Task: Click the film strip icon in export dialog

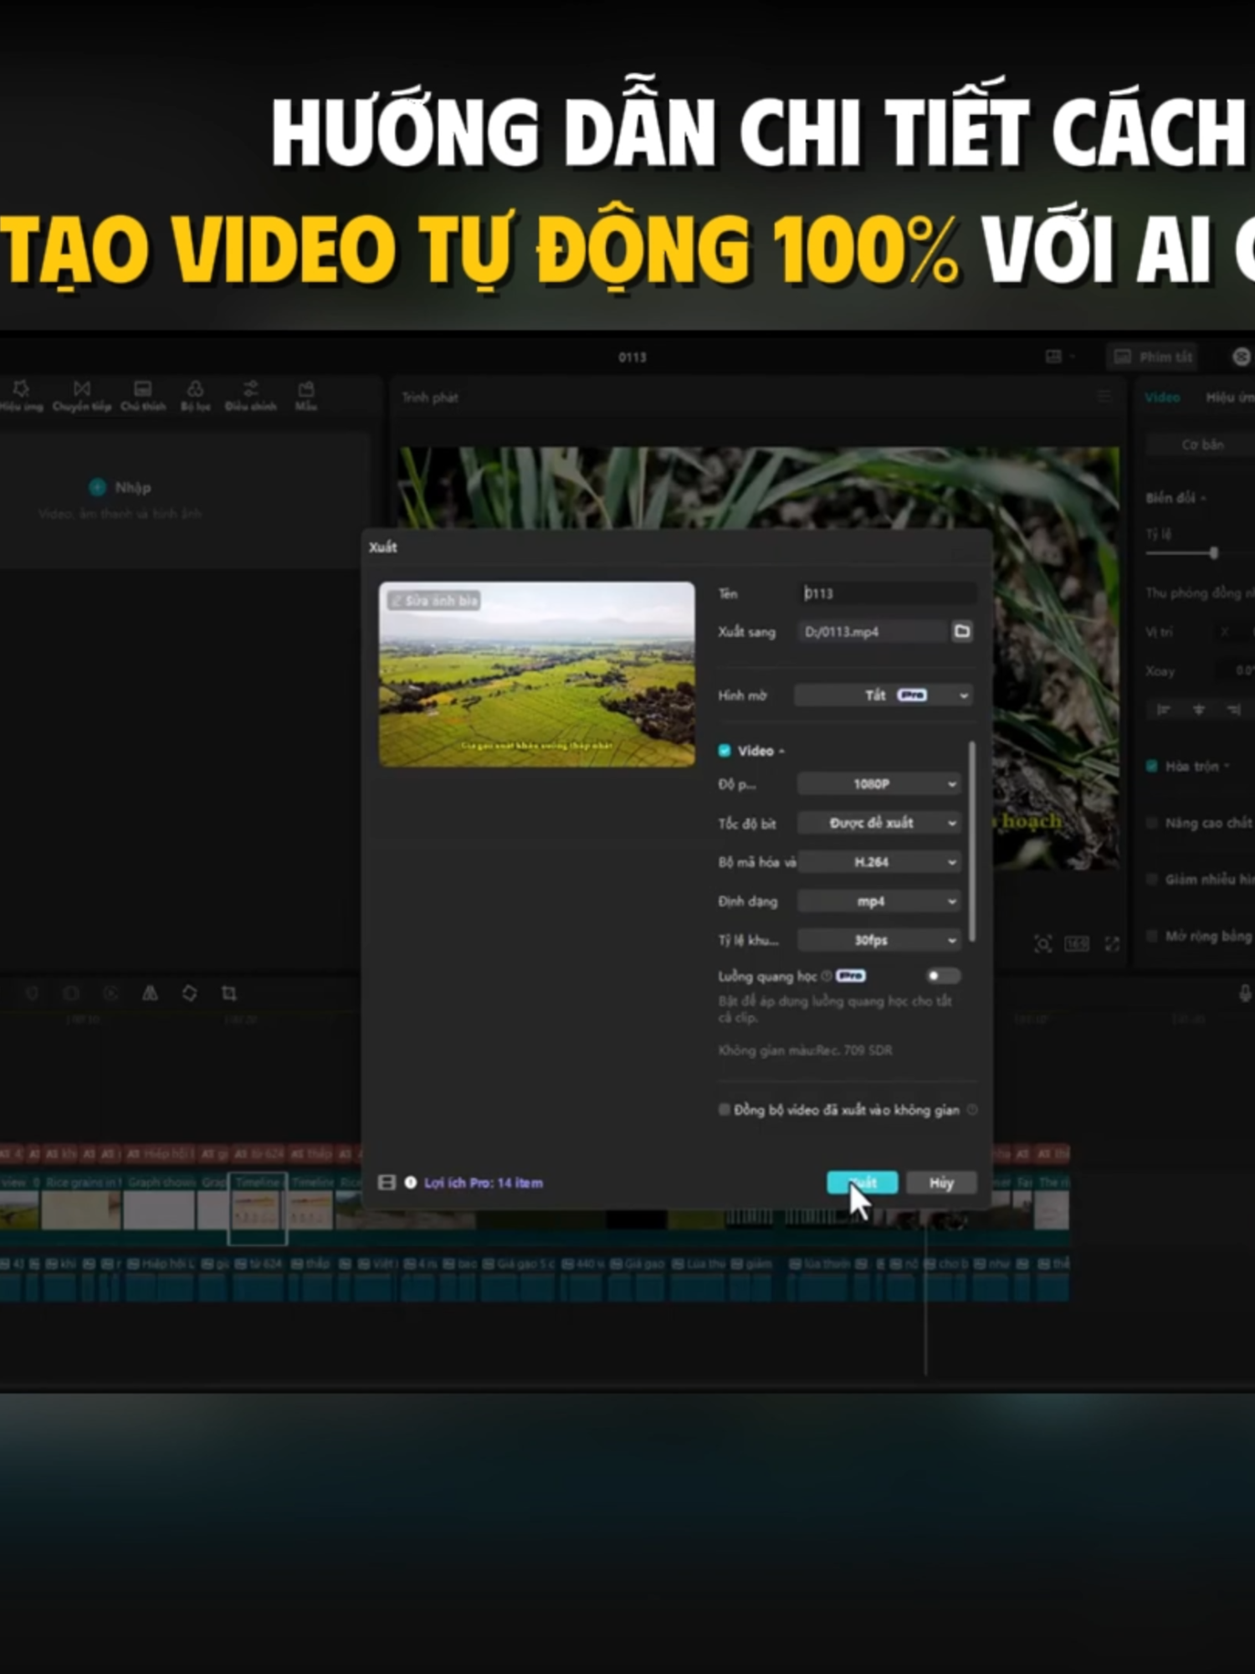Action: tap(387, 1183)
